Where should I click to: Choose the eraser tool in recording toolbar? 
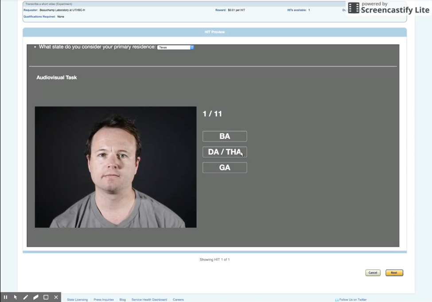[x=36, y=297]
